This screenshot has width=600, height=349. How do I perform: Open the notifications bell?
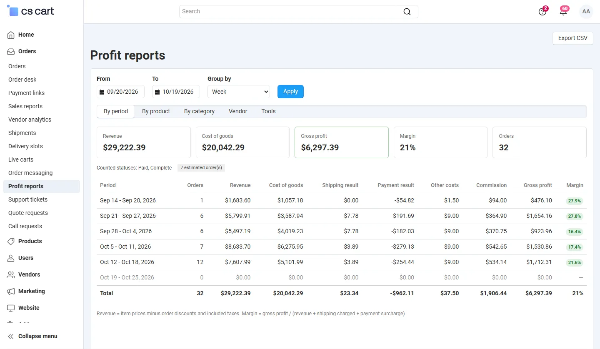563,12
